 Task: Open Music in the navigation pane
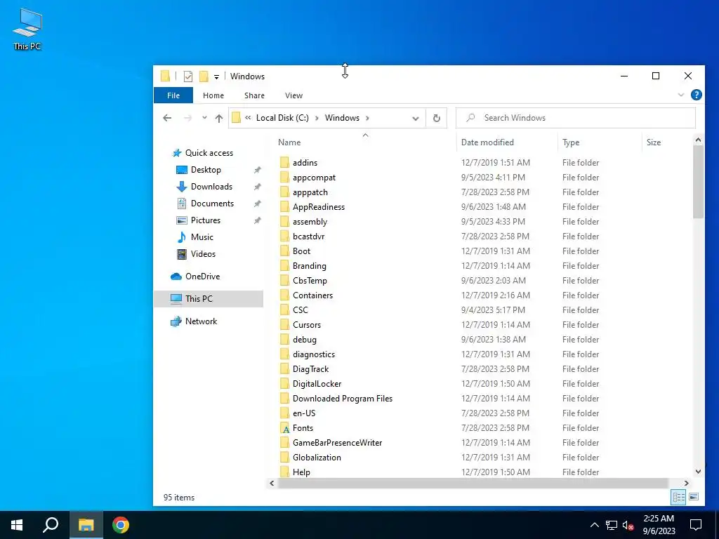(x=202, y=237)
